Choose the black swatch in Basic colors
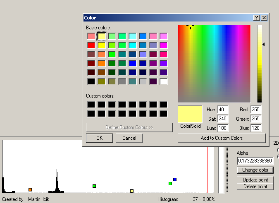Screen dimensions: 279x203 91,81
